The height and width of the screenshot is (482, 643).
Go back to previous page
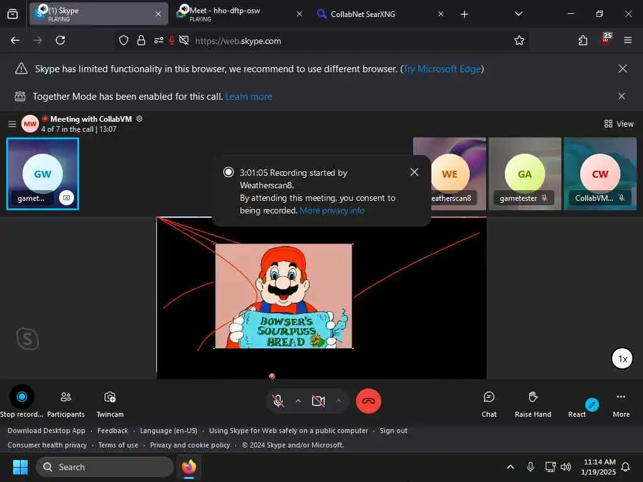[15, 40]
